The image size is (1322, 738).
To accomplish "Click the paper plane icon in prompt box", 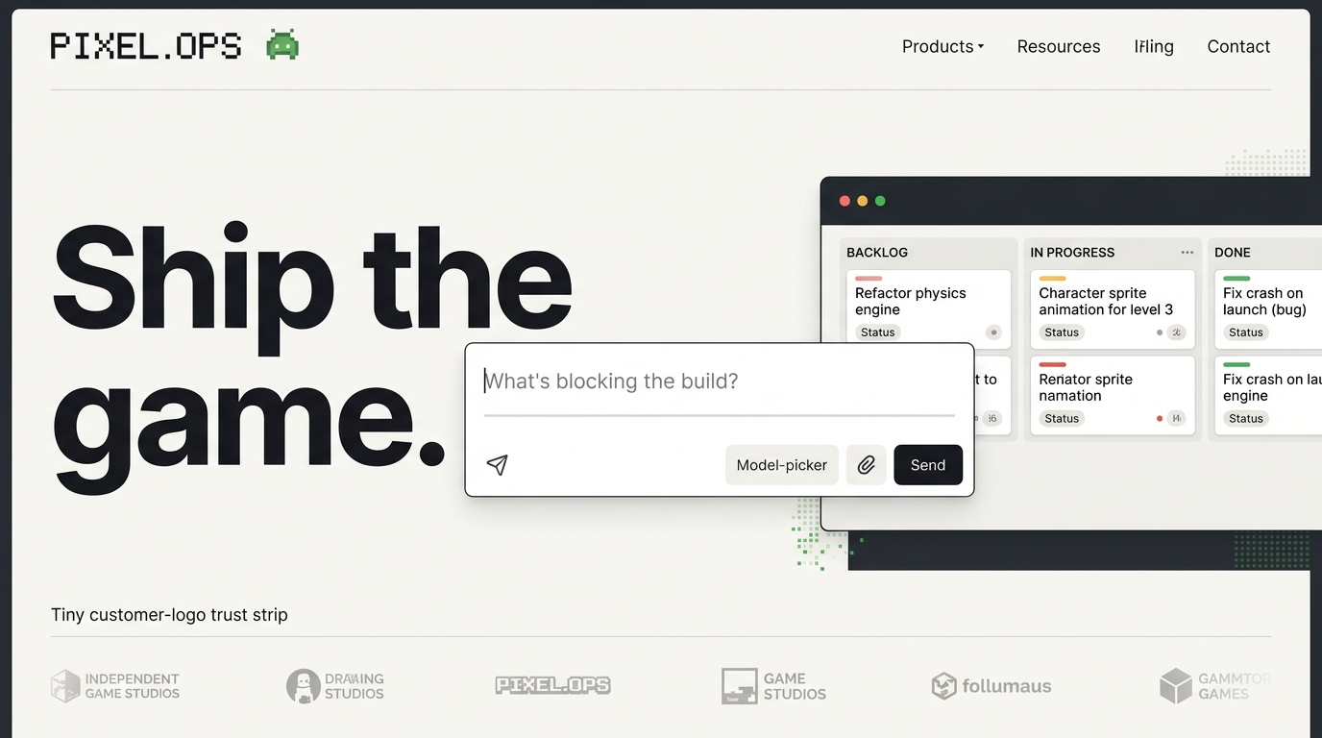I will pyautogui.click(x=497, y=465).
